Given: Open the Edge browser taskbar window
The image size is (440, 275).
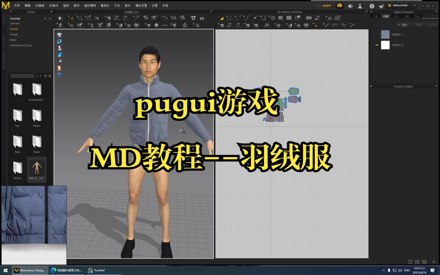Looking at the screenshot, I should [x=66, y=270].
